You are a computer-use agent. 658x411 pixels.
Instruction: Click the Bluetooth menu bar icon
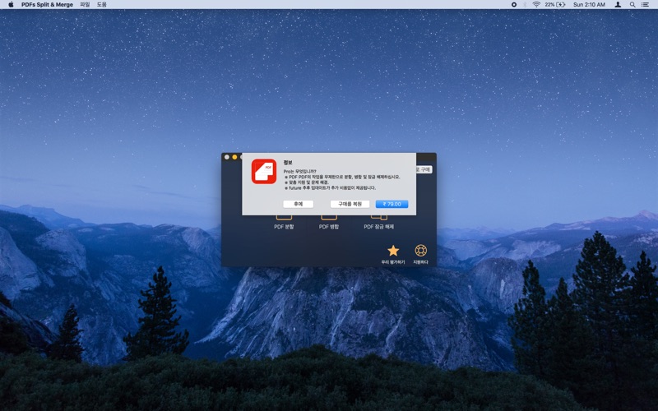[x=525, y=4]
